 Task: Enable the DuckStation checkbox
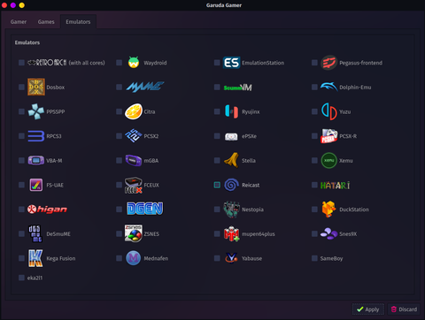click(x=314, y=210)
